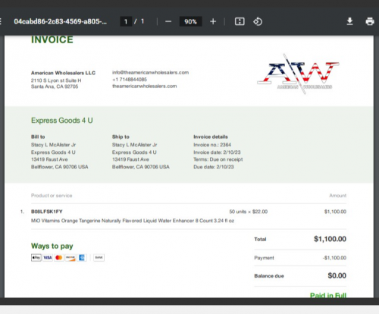Click the Balance due $0.00 value
Viewport: 379px width, 314px height.
tap(337, 275)
